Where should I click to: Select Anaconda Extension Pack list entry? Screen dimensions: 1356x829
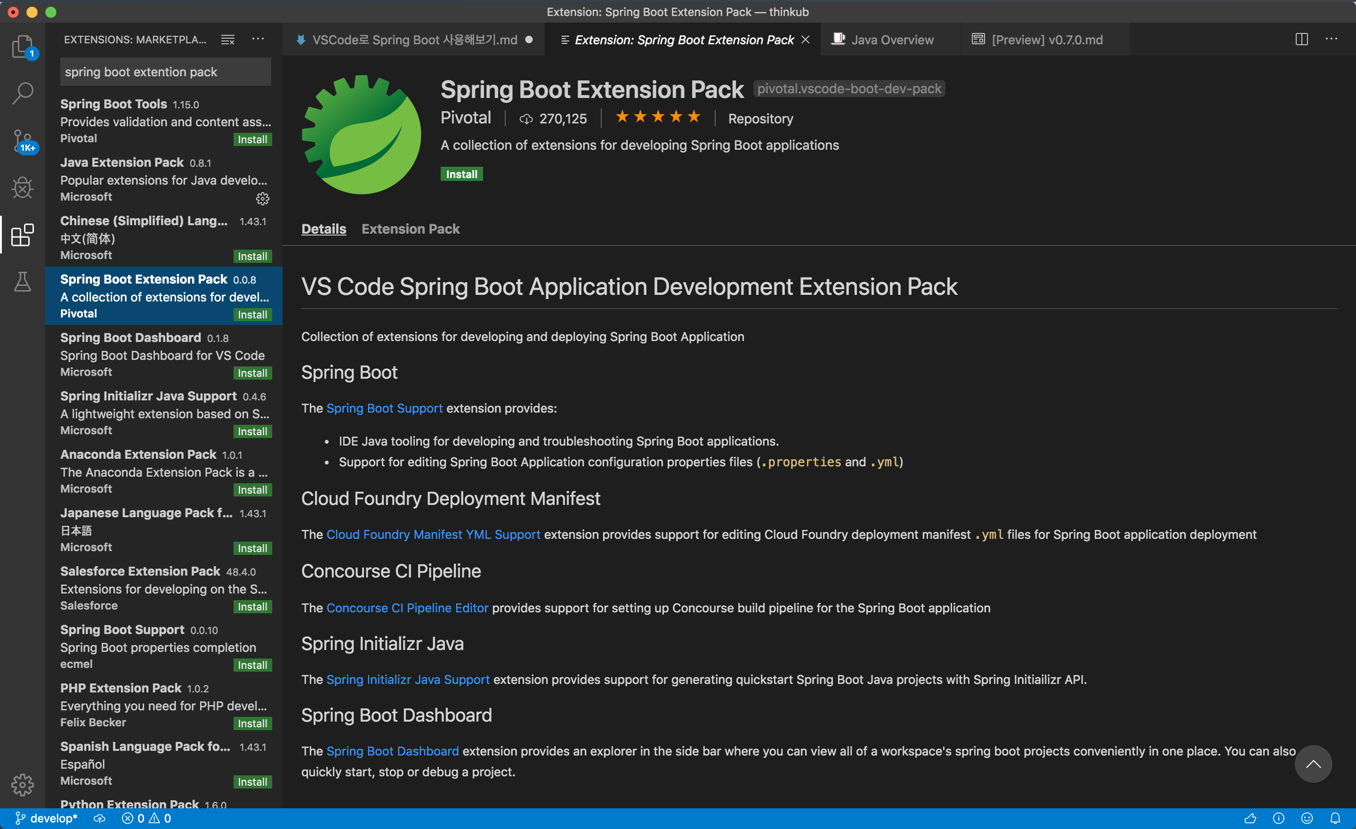tap(163, 471)
